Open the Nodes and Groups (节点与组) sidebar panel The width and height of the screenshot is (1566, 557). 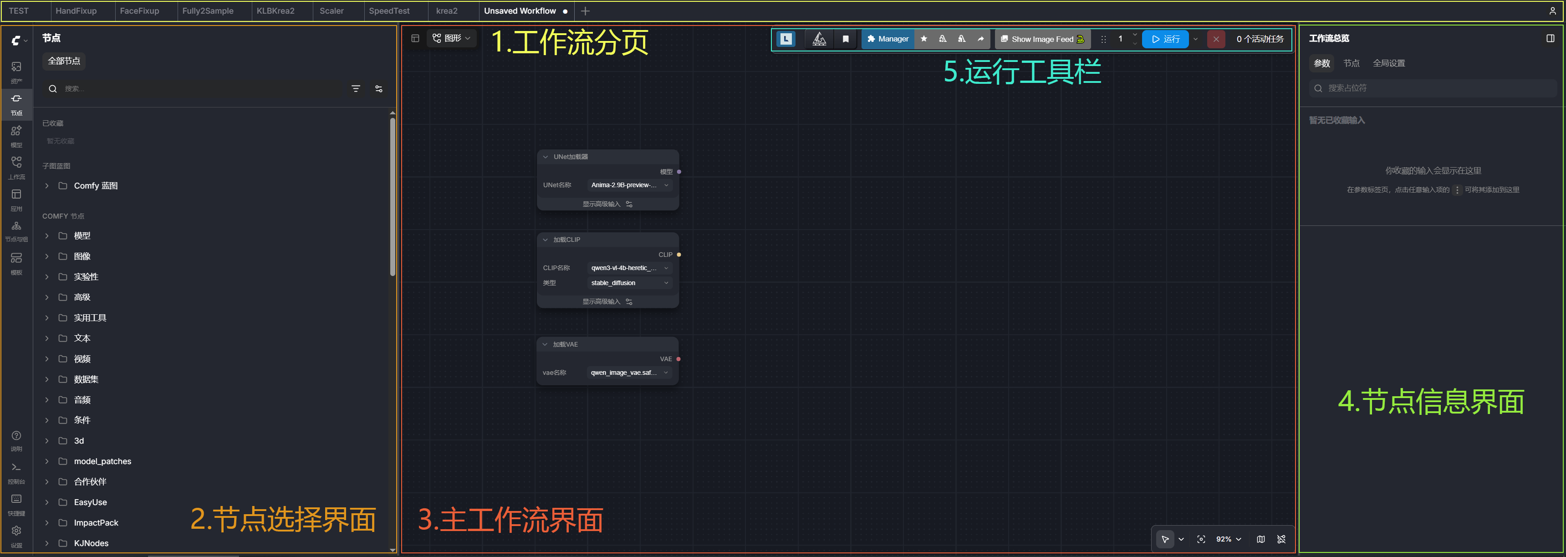pos(16,231)
